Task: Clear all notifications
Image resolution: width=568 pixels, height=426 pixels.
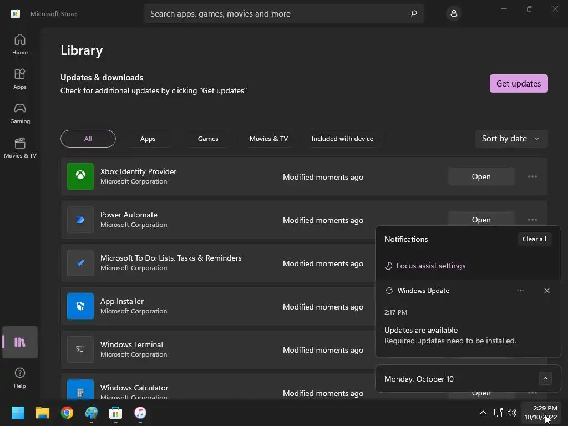Action: [534, 239]
